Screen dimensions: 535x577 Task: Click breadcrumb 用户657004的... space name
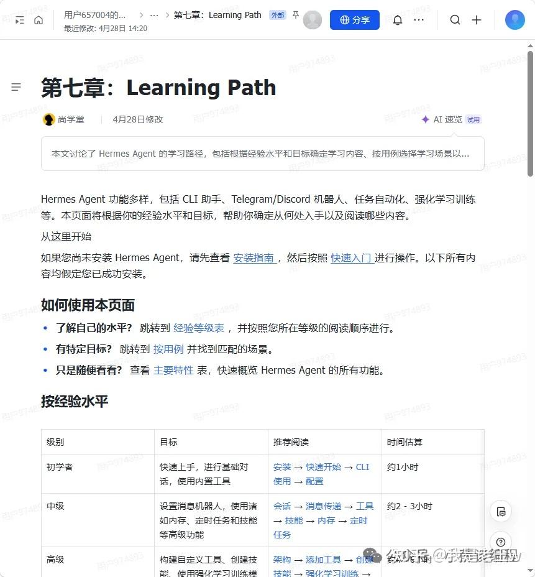(95, 15)
